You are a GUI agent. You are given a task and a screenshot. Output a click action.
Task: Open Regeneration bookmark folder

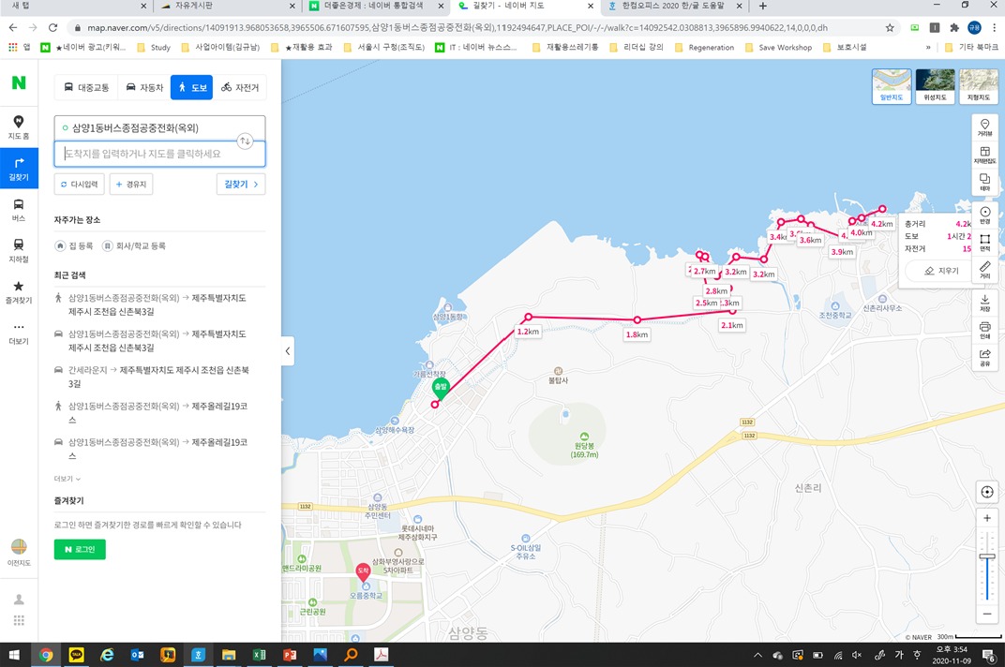point(704,48)
